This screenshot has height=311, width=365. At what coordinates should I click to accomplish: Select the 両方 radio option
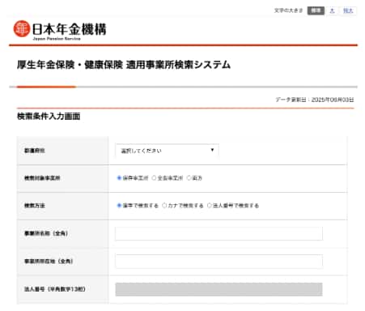click(x=189, y=178)
